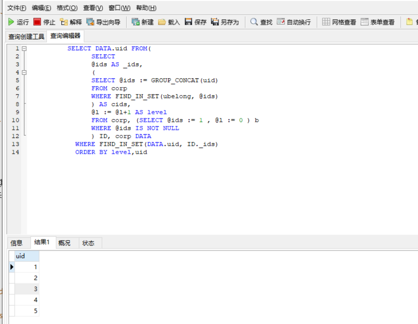Open 查找 find tool
The height and width of the screenshot is (324, 418).
261,22
